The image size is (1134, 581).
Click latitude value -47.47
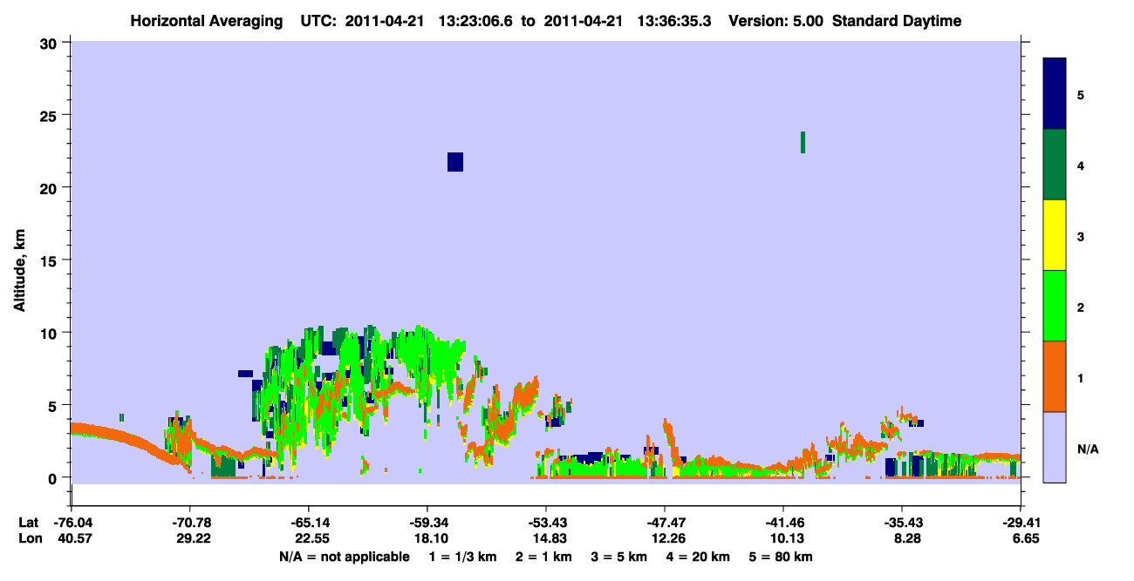pos(665,523)
